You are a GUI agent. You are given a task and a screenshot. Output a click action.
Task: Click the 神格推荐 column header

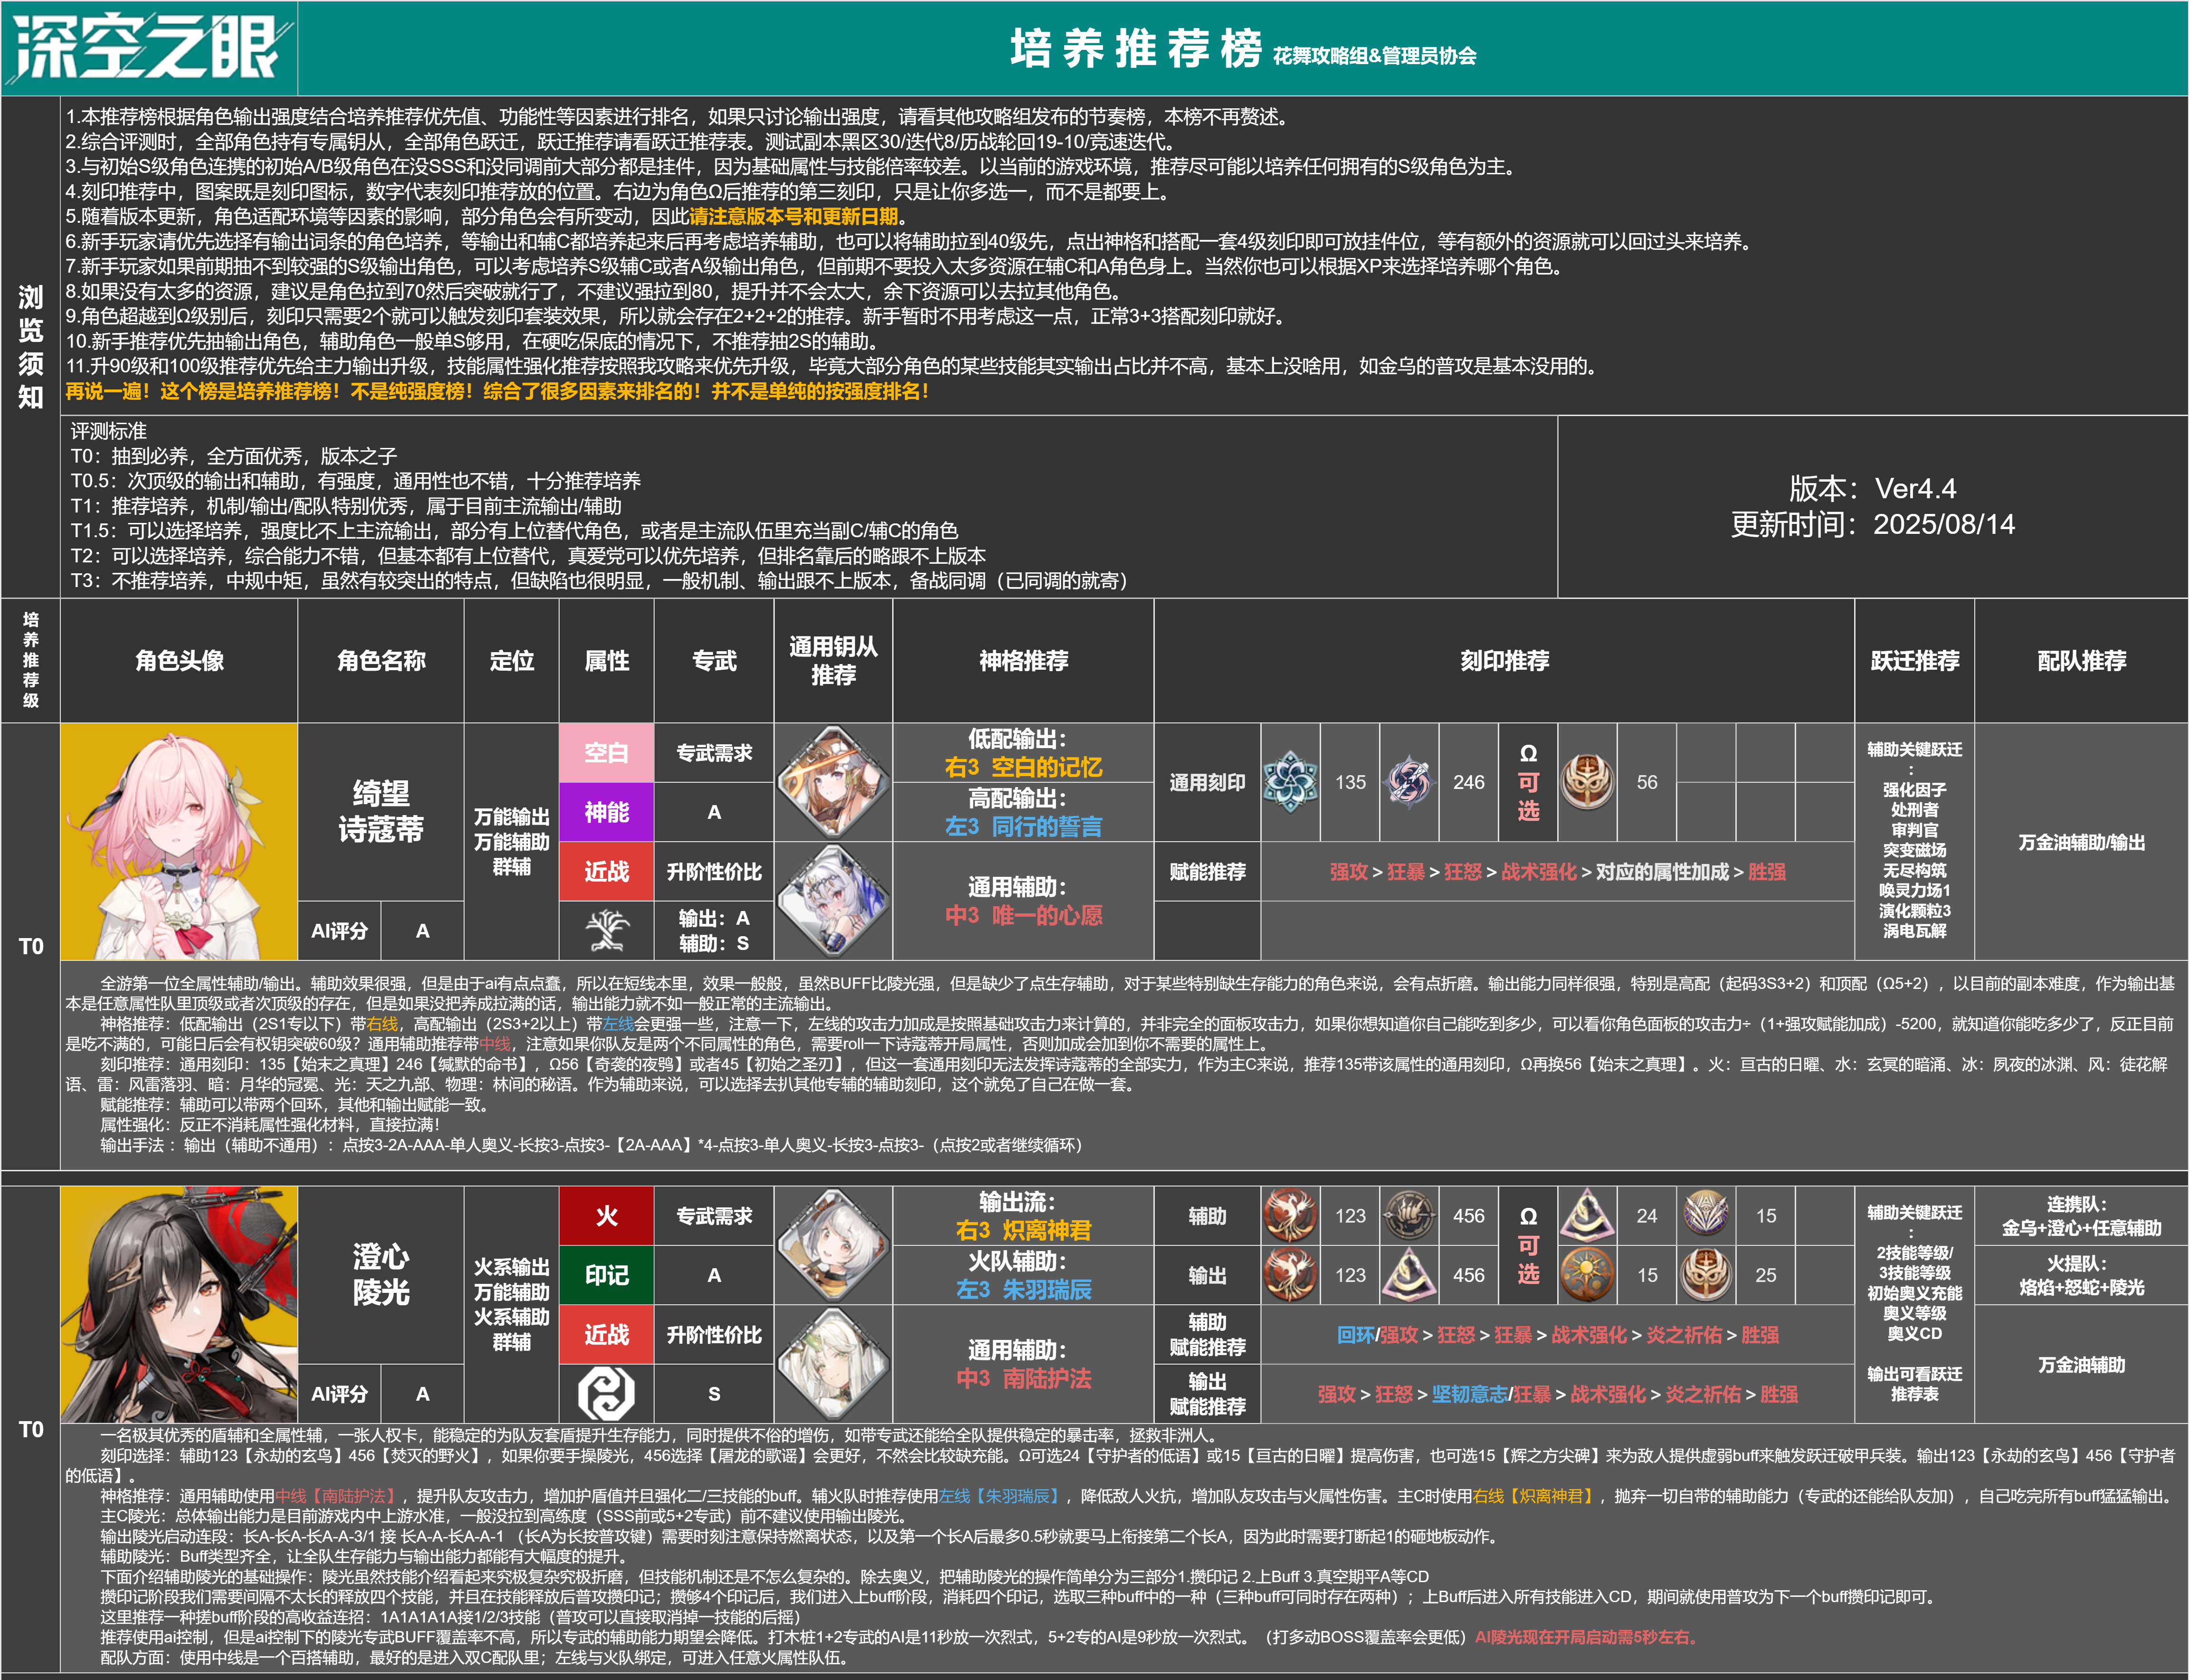pyautogui.click(x=1023, y=660)
